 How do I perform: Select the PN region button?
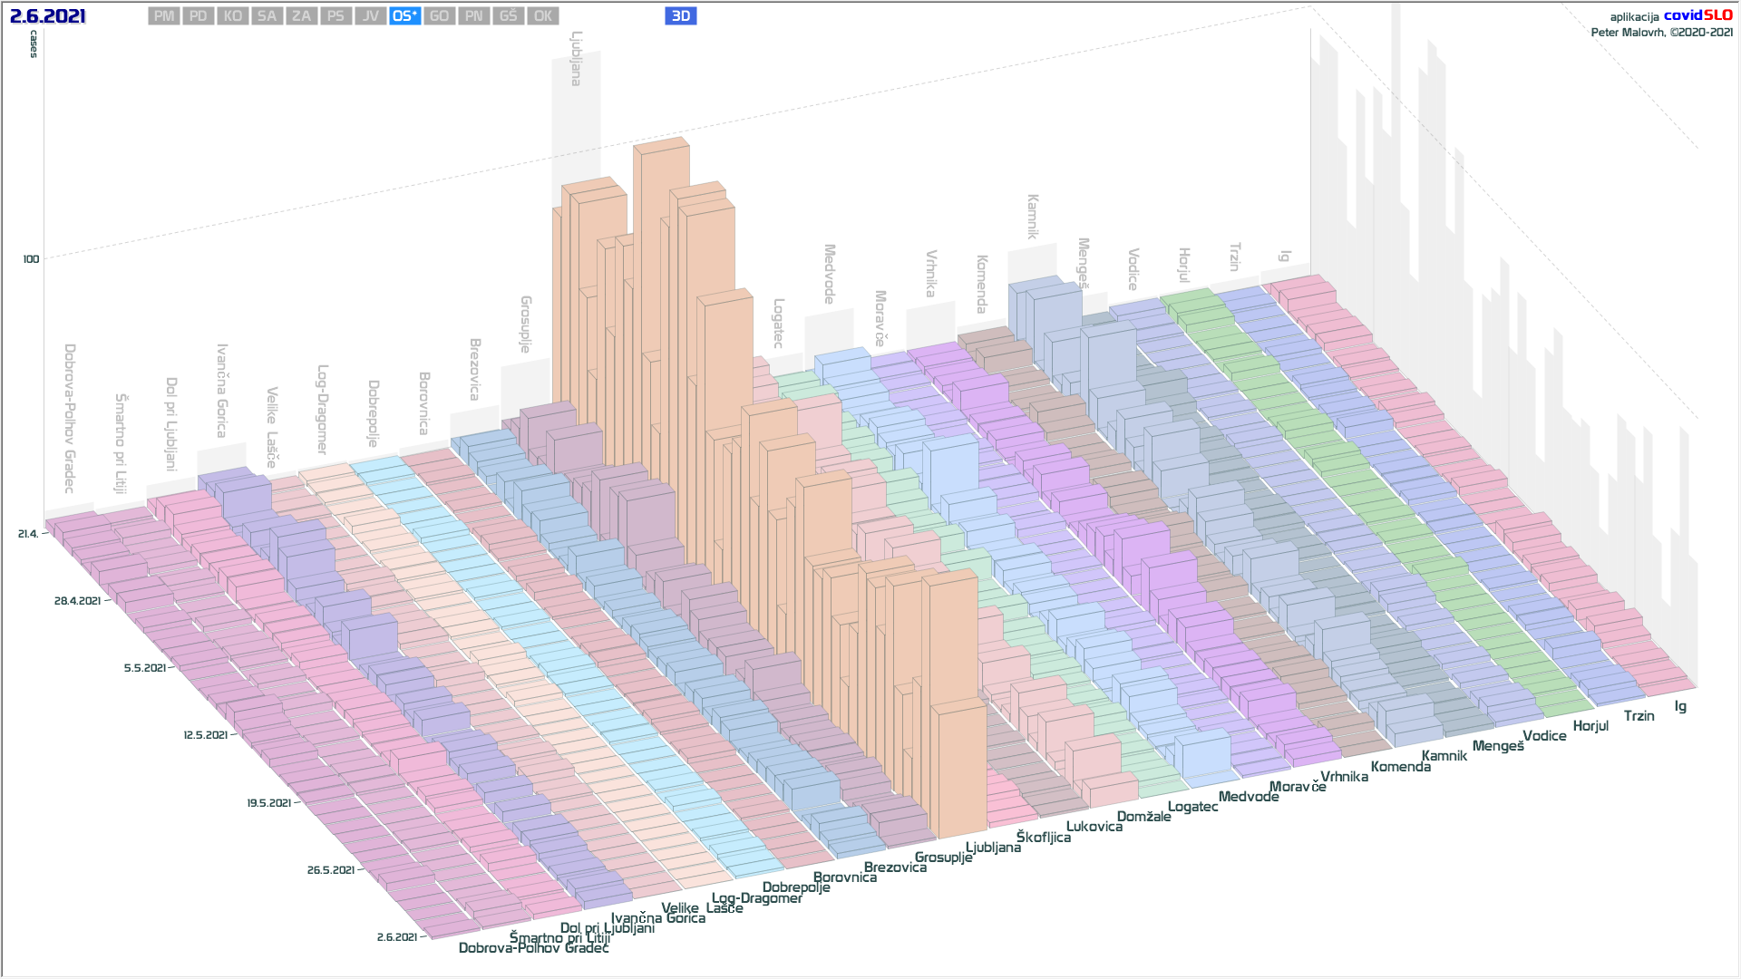pos(473,16)
